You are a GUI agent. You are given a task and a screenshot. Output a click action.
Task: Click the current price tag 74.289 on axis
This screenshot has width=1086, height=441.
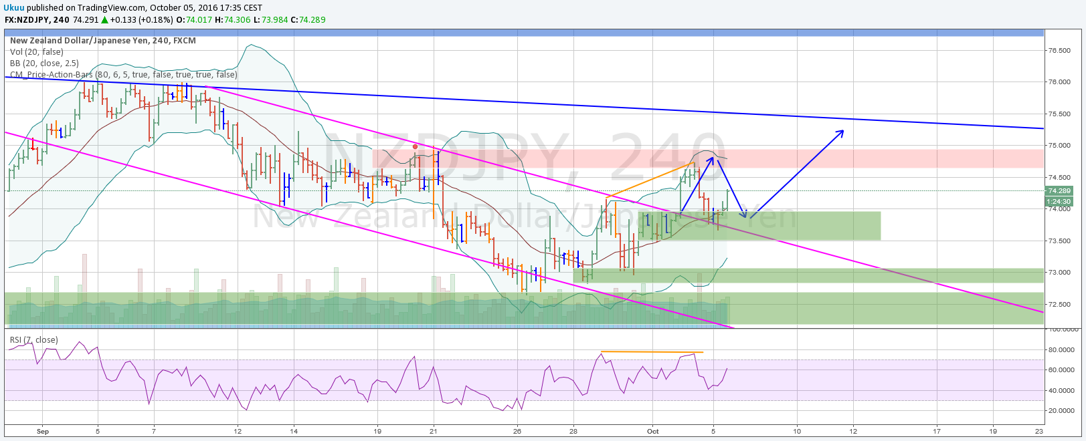pyautogui.click(x=1059, y=191)
